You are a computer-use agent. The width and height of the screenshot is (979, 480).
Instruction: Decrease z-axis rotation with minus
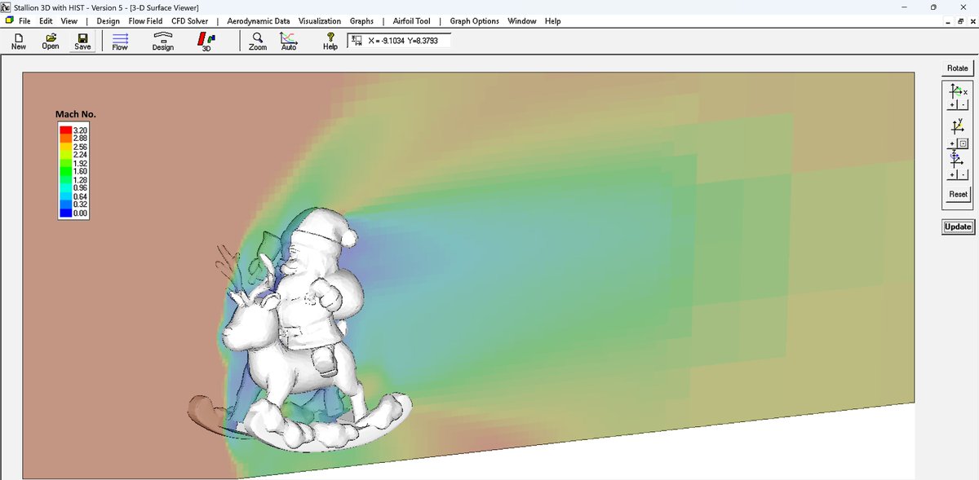[x=963, y=175]
